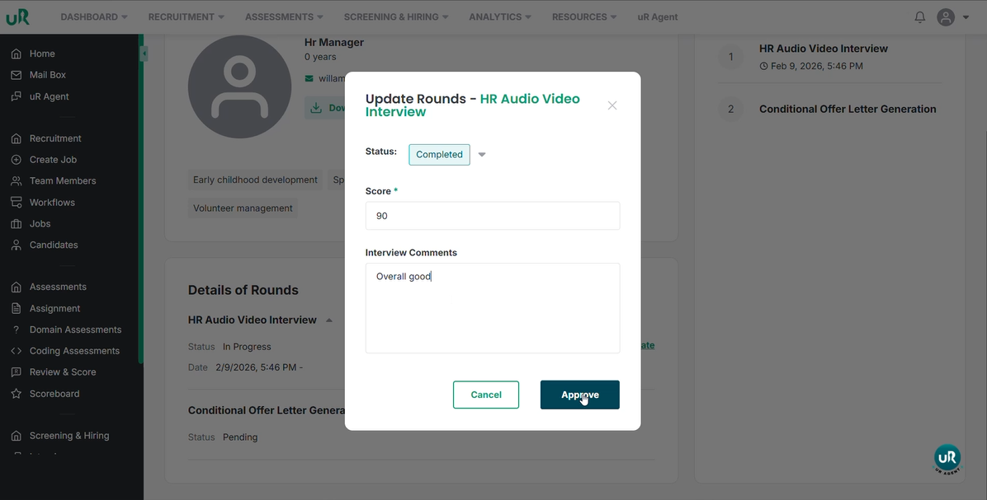
Task: Expand the Recruitment top menu
Action: (186, 17)
